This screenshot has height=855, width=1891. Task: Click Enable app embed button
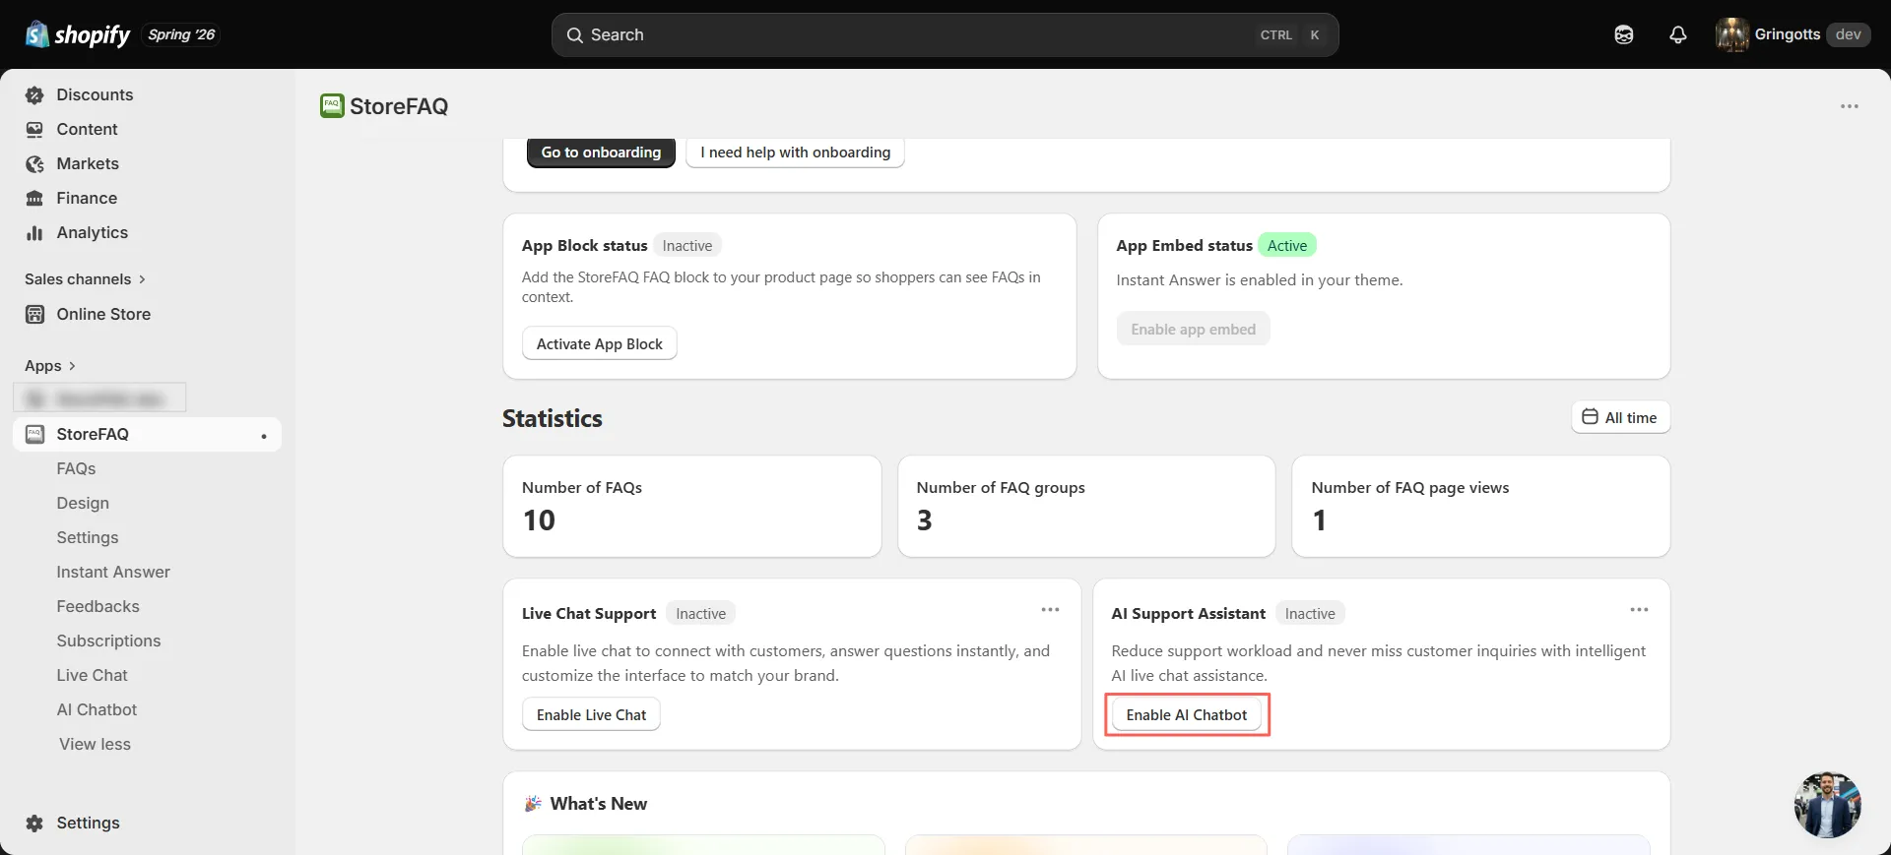pyautogui.click(x=1193, y=329)
